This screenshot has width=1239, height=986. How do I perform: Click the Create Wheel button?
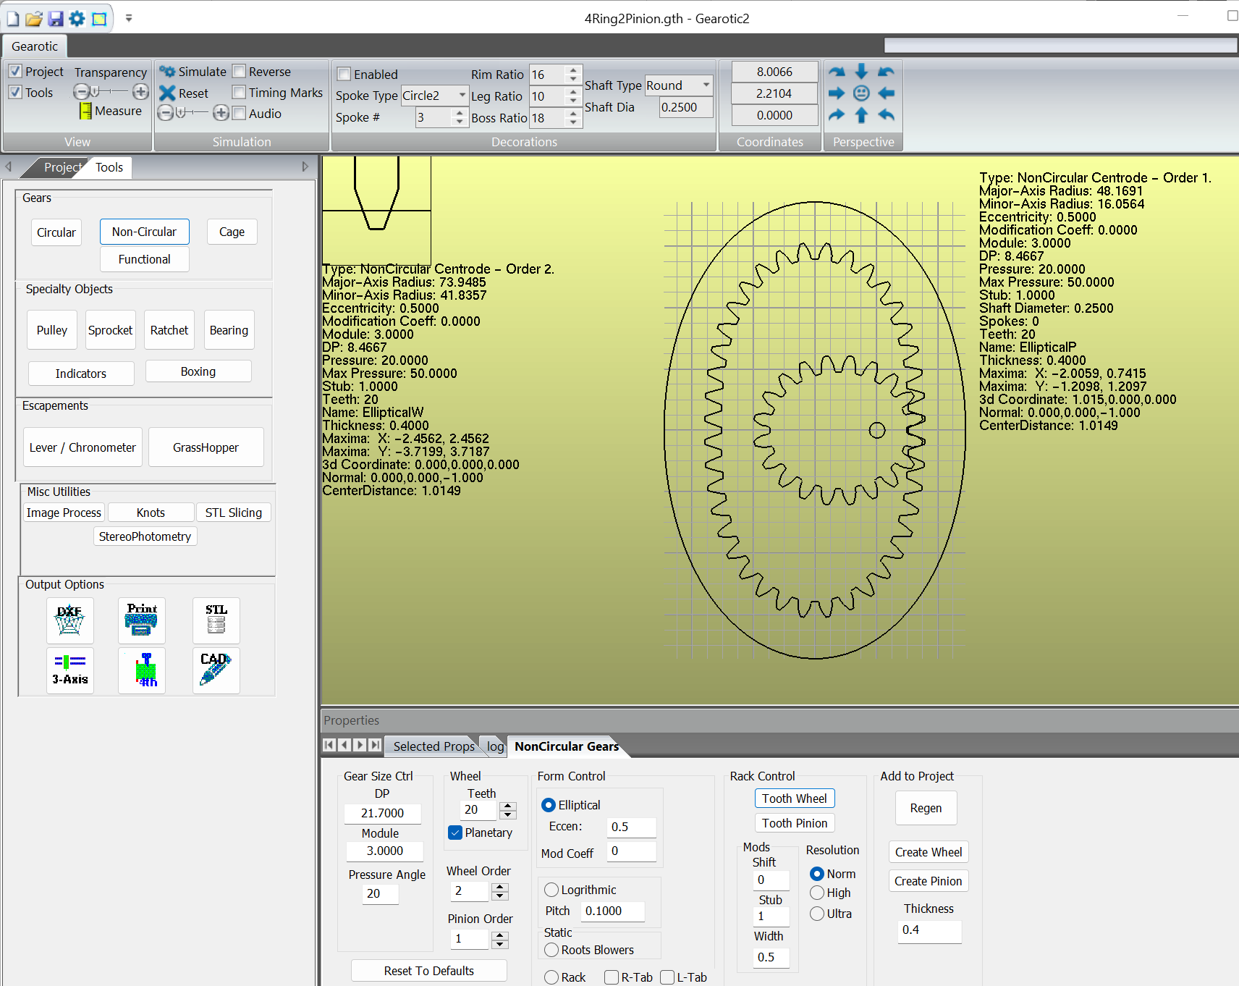tap(928, 852)
